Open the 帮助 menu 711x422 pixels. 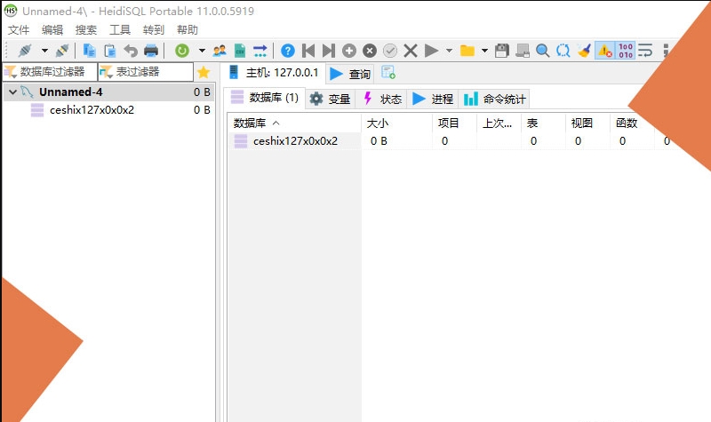pos(188,30)
